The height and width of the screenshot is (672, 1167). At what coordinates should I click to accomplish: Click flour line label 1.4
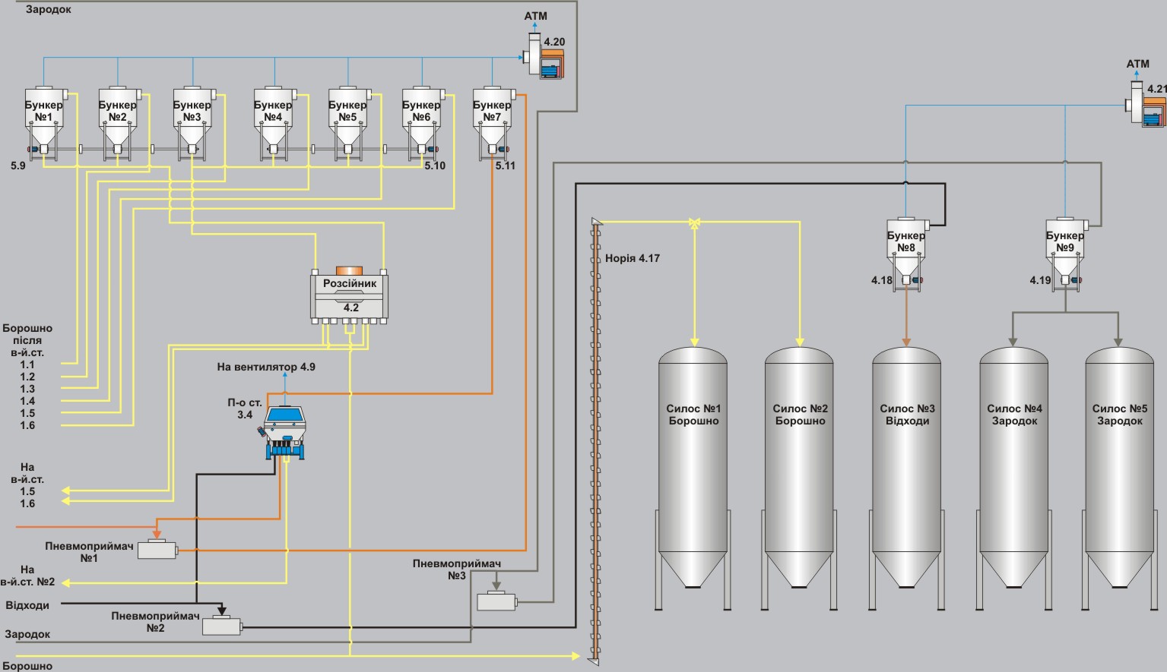[x=27, y=401]
